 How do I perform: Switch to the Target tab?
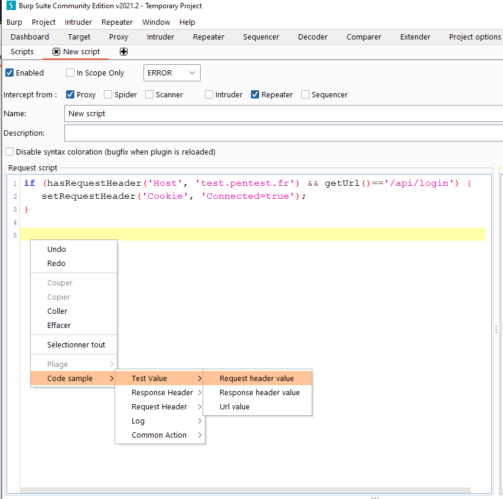[79, 37]
